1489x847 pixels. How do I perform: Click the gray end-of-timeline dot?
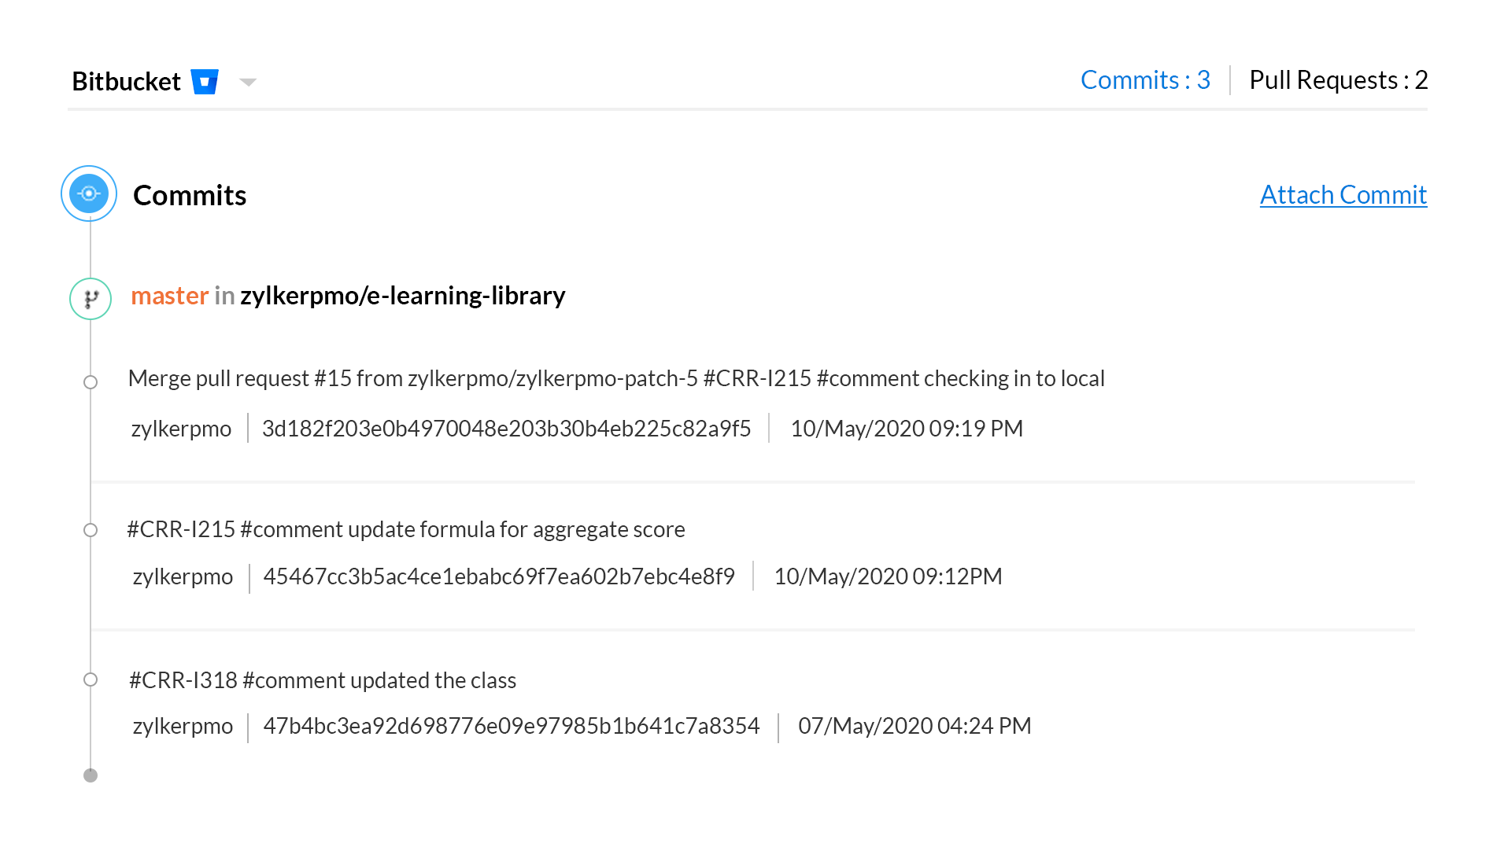pyautogui.click(x=91, y=775)
